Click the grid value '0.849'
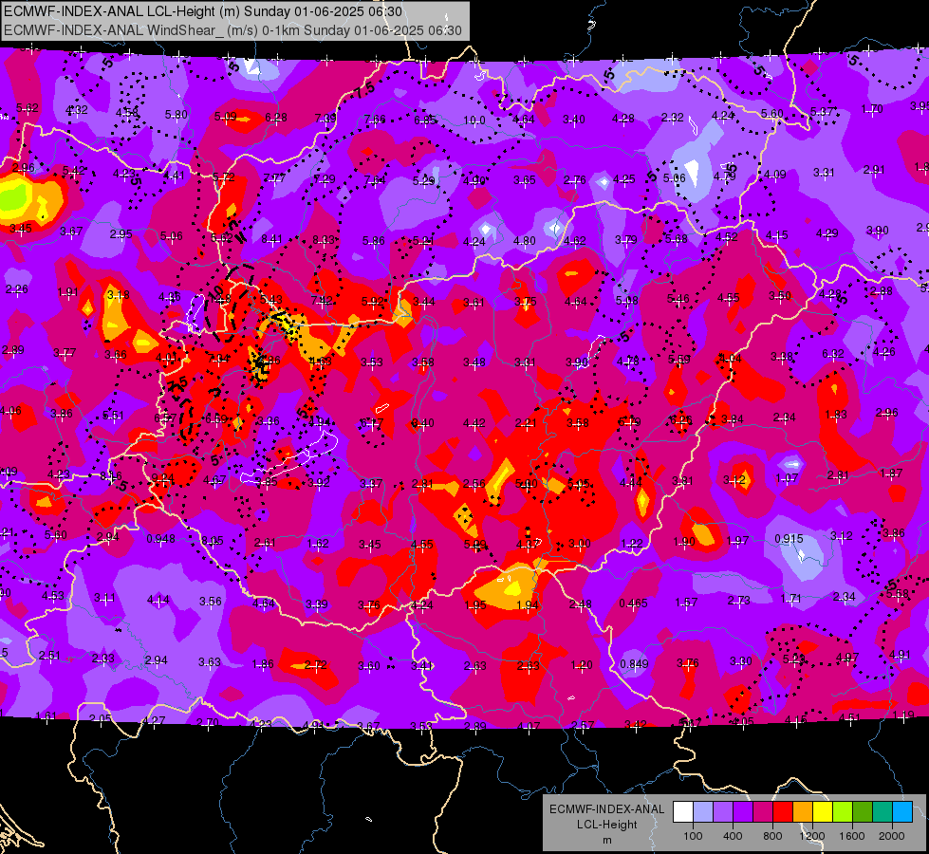This screenshot has width=929, height=854. [x=634, y=664]
